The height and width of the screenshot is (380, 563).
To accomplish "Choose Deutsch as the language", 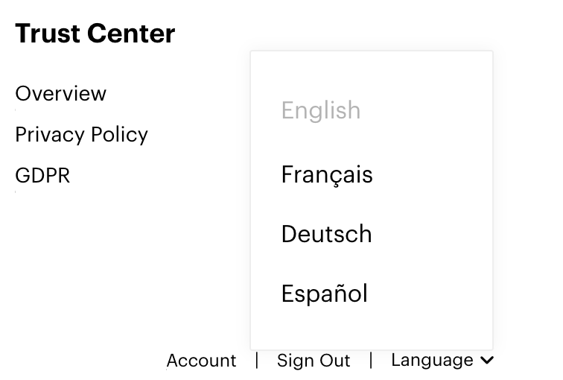I will (326, 234).
